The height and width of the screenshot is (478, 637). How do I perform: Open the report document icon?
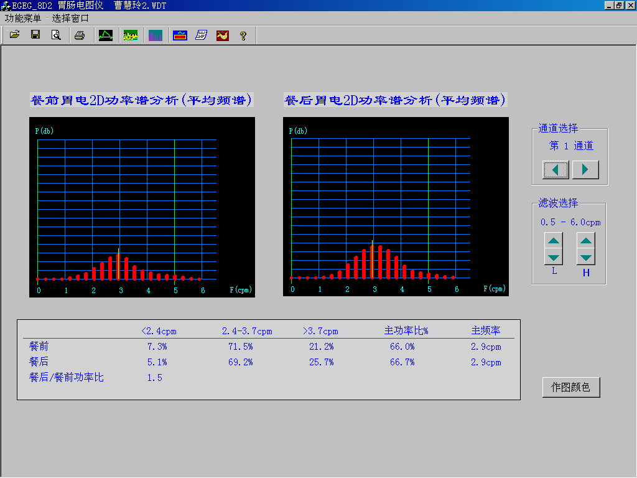pyautogui.click(x=201, y=35)
